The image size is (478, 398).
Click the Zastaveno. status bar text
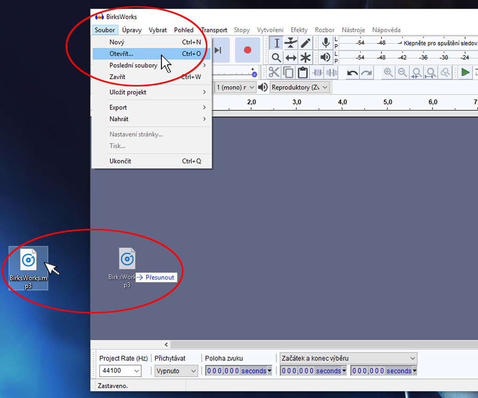point(113,386)
